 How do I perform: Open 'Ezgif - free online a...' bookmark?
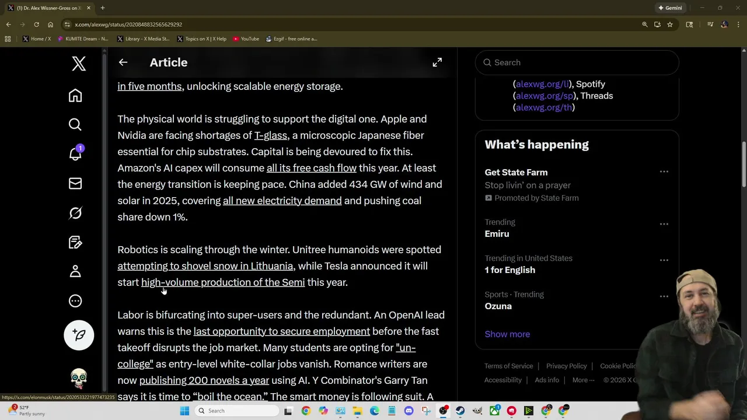click(291, 39)
